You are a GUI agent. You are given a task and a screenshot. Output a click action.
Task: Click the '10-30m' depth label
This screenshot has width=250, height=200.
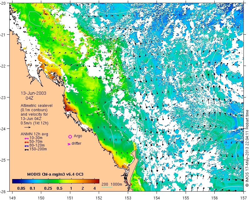(36, 138)
